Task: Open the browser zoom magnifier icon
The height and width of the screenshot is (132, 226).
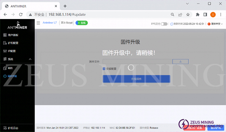Action: pyautogui.click(x=172, y=14)
